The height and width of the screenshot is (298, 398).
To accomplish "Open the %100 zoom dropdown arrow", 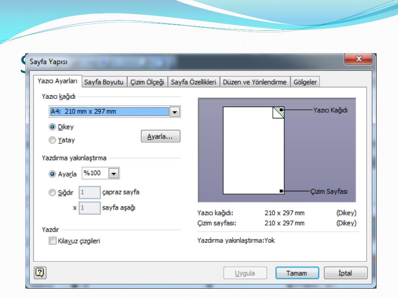I will click(x=114, y=173).
